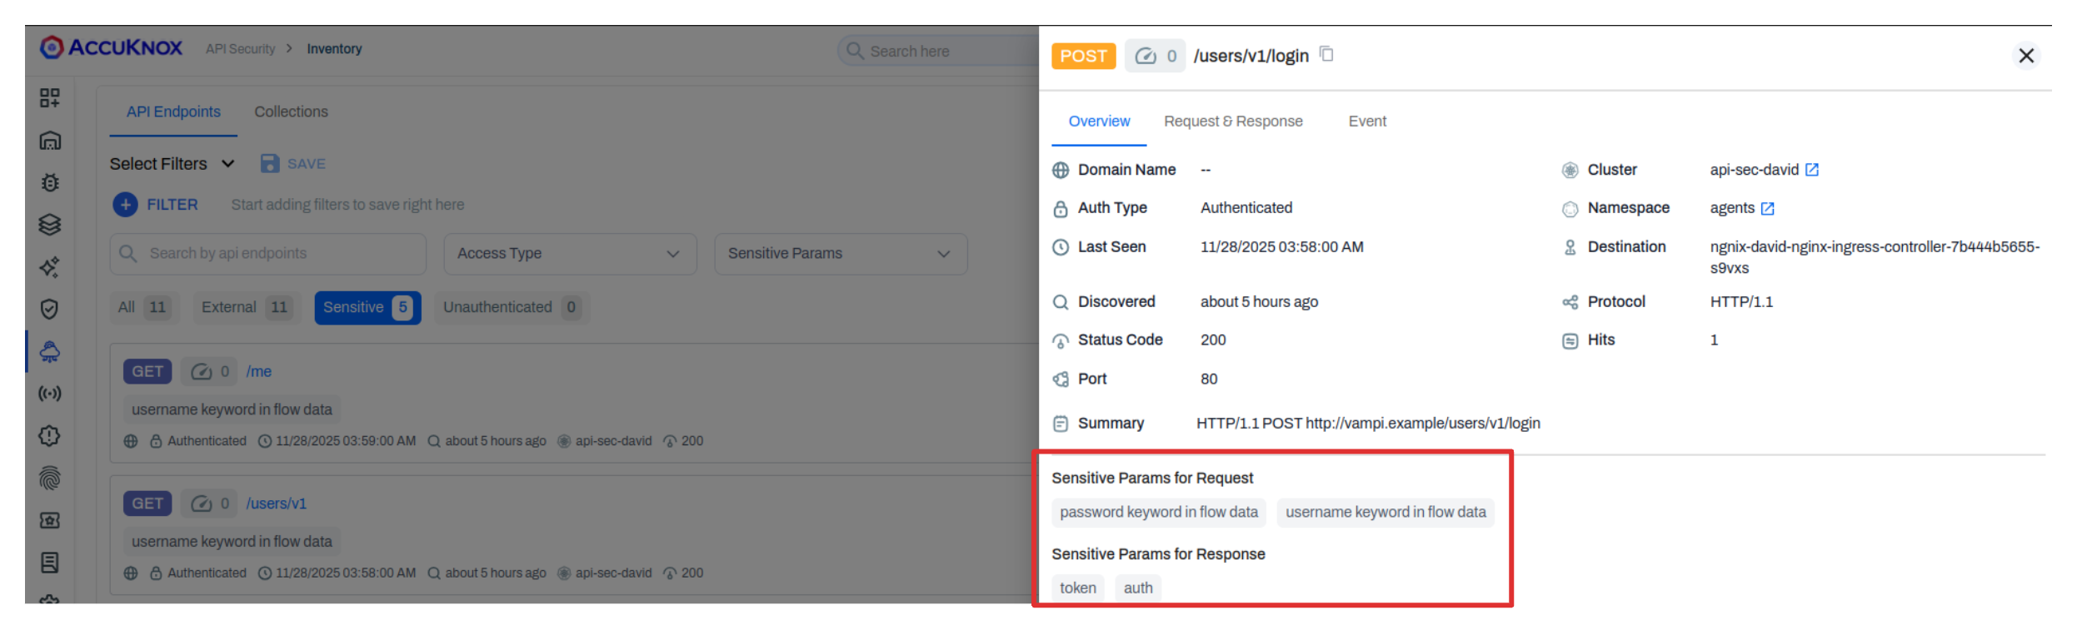This screenshot has width=2077, height=630.
Task: Open the Sensitive Params dropdown
Action: click(840, 254)
